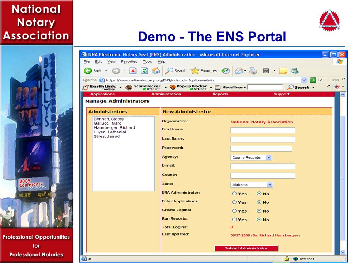Set Run Reports to No
The width and height of the screenshot is (351, 263).
(259, 220)
